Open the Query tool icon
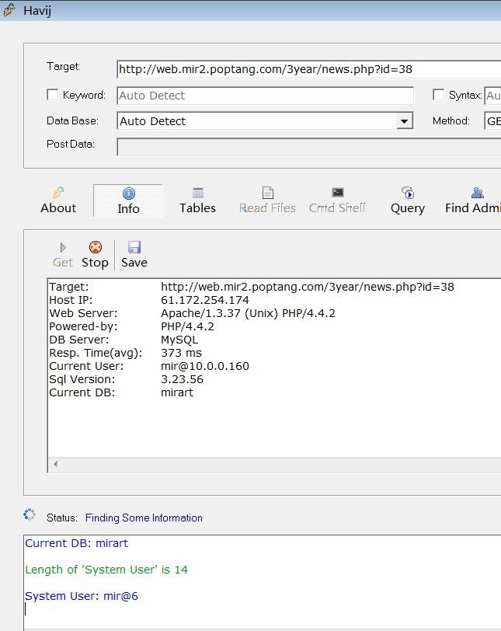Screen dimensions: 501x631 pyautogui.click(x=408, y=193)
